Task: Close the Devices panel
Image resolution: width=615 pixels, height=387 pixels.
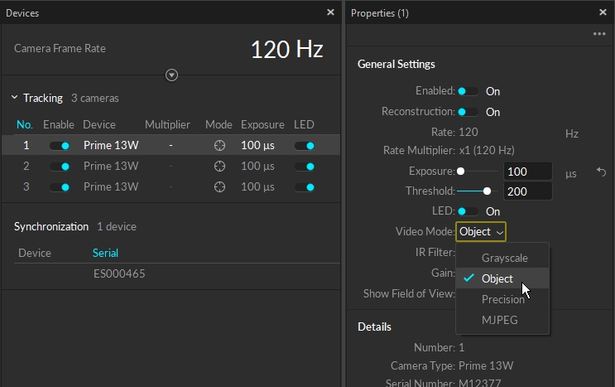Action: (330, 13)
